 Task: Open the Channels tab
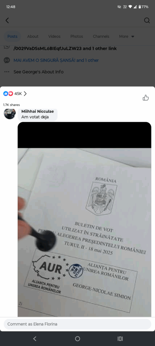pos(101,36)
